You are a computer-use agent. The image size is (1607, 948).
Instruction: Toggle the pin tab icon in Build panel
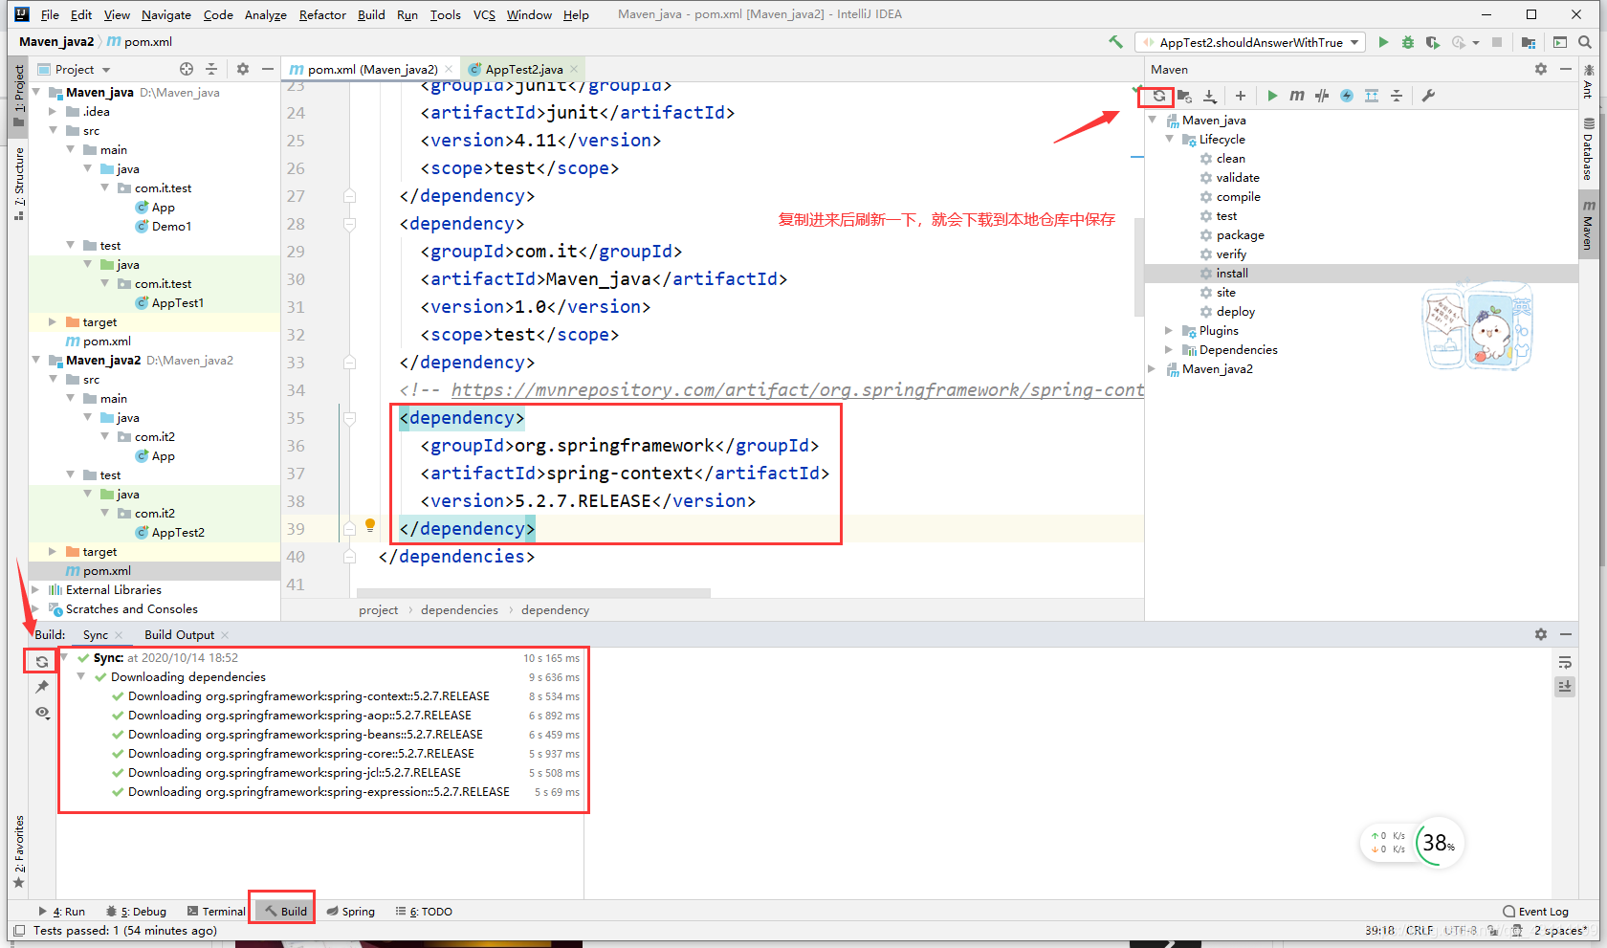click(x=42, y=687)
